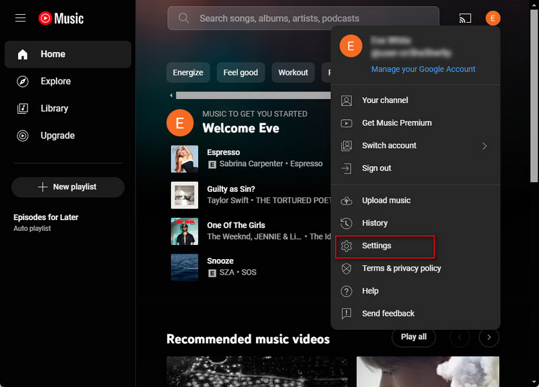Click the Guilty as Sin? song title
The image size is (539, 387).
point(231,189)
